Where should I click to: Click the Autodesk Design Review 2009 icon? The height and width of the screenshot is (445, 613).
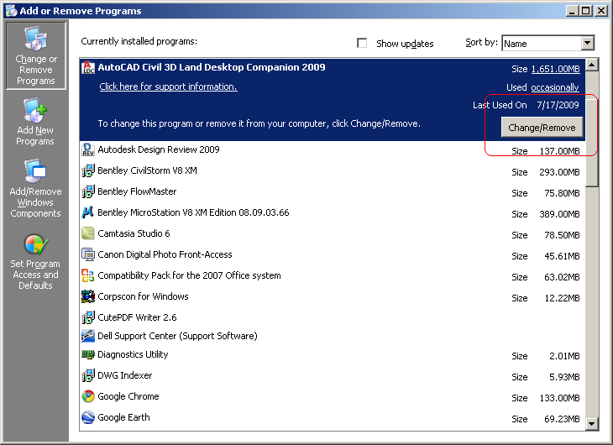pos(88,150)
